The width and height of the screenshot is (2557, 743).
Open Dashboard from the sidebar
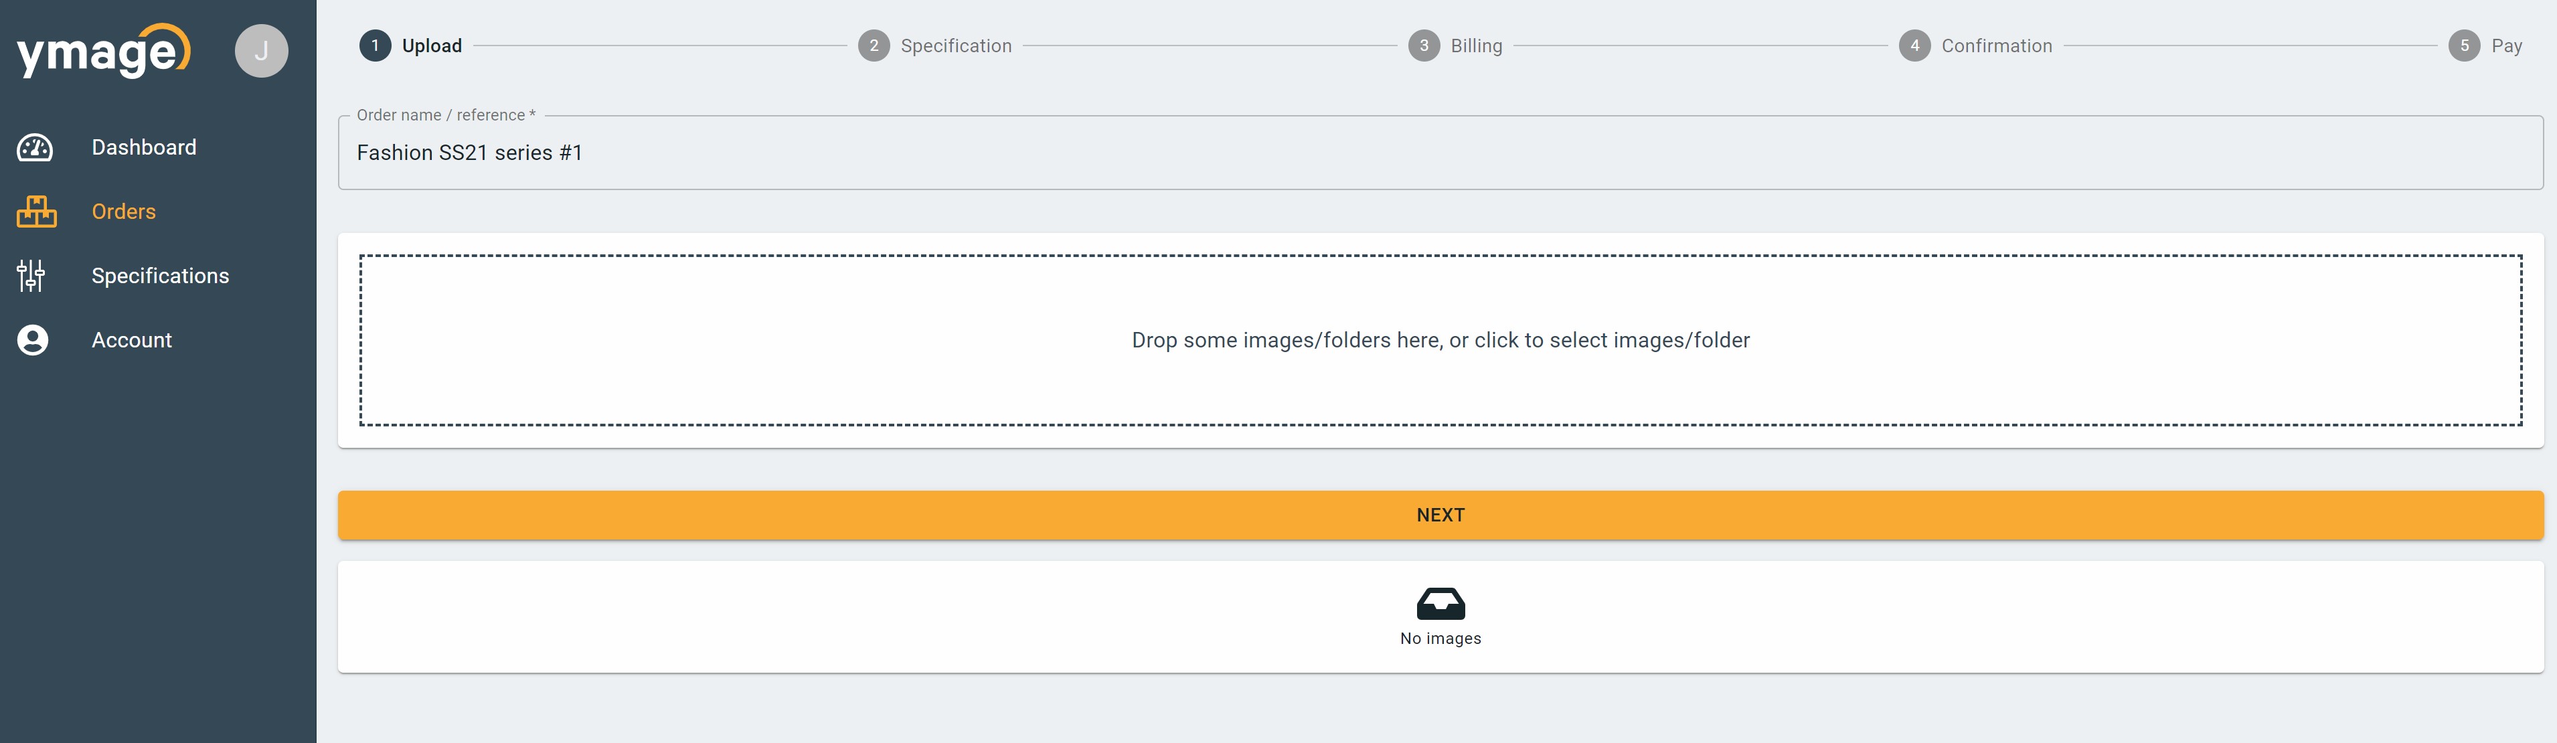point(144,148)
